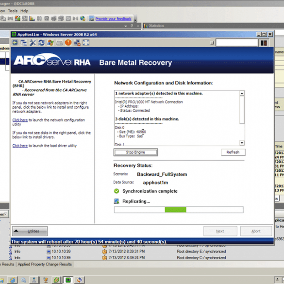Click the overlapping windows icon in AppHost1m toolbar
The image size is (284, 284).
[x=24, y=43]
